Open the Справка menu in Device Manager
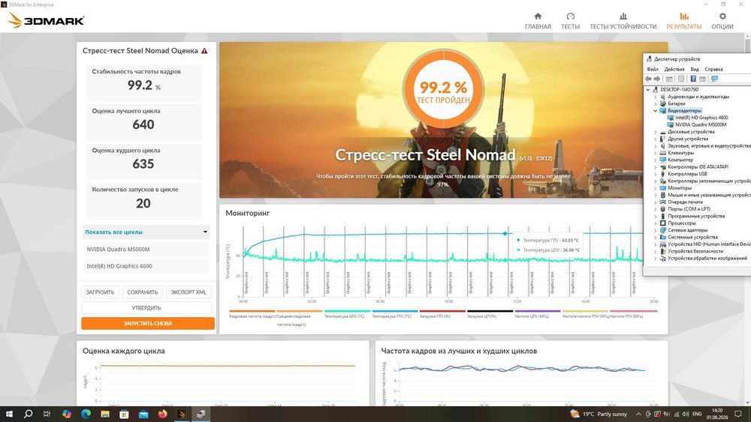Viewport: 751px width, 422px height. coord(713,69)
